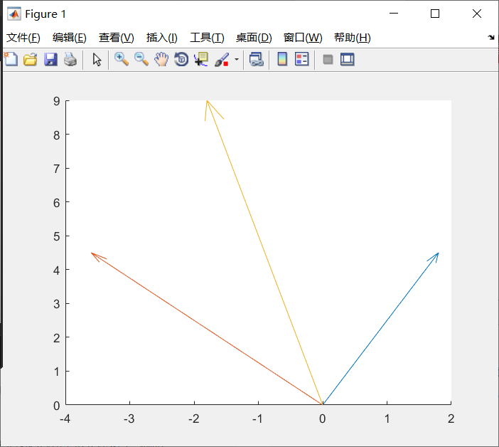Click the x-axis tick label 1
The height and width of the screenshot is (447, 499).
(x=387, y=419)
